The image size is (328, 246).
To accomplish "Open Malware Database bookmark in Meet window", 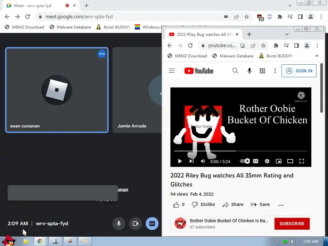I will [70, 27].
